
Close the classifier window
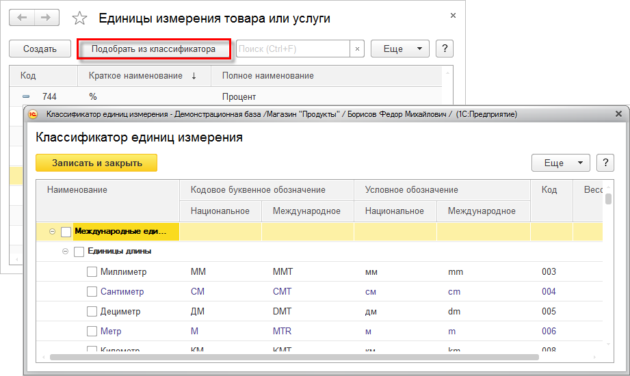pyautogui.click(x=618, y=114)
